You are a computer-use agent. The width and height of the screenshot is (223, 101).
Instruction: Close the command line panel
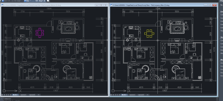pos(1,99)
